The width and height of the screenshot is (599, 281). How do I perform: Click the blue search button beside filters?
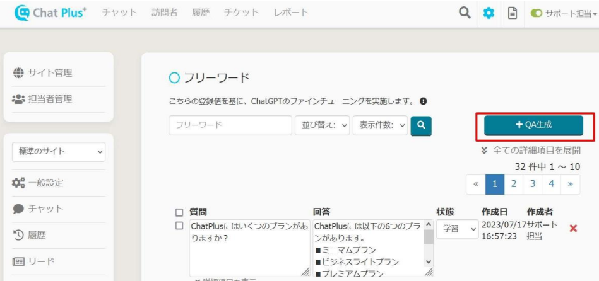420,125
